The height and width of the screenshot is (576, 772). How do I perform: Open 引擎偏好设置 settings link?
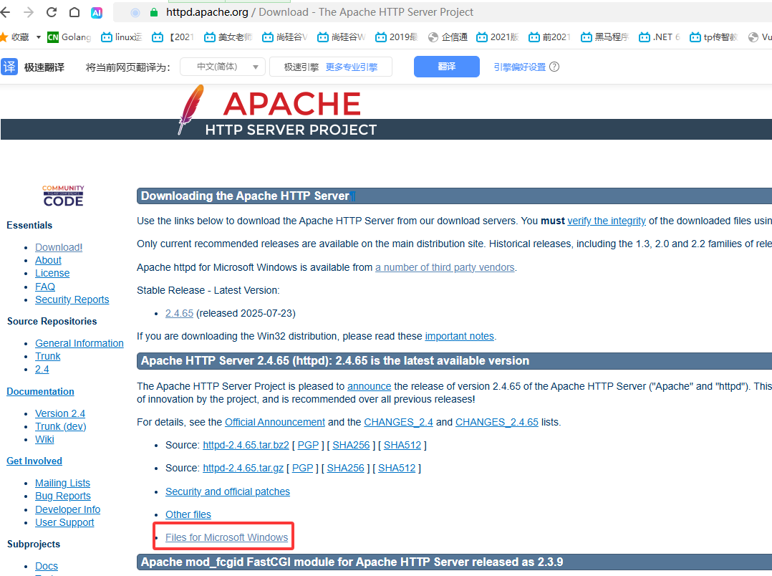tap(520, 67)
